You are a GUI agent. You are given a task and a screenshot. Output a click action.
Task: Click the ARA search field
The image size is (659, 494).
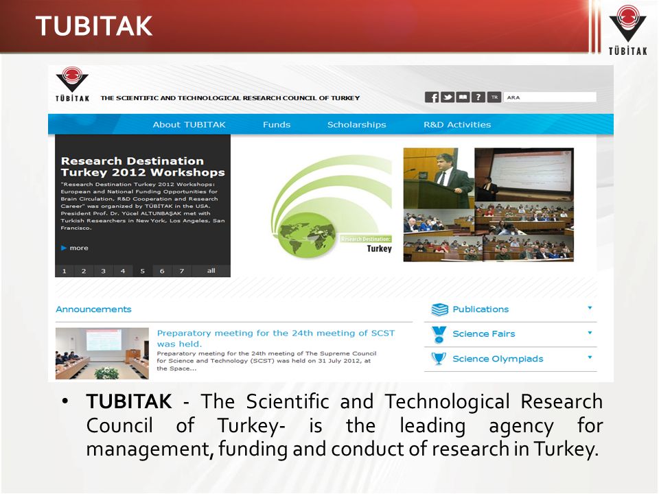coord(550,97)
